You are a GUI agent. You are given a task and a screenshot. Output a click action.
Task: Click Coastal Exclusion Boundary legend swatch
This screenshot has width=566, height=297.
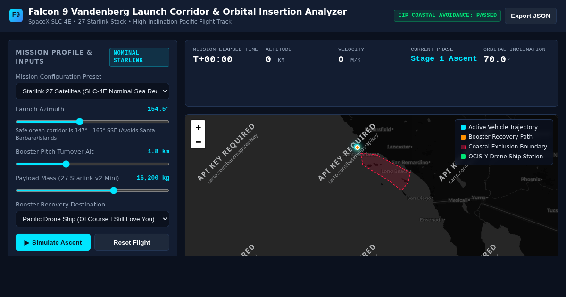(x=463, y=147)
